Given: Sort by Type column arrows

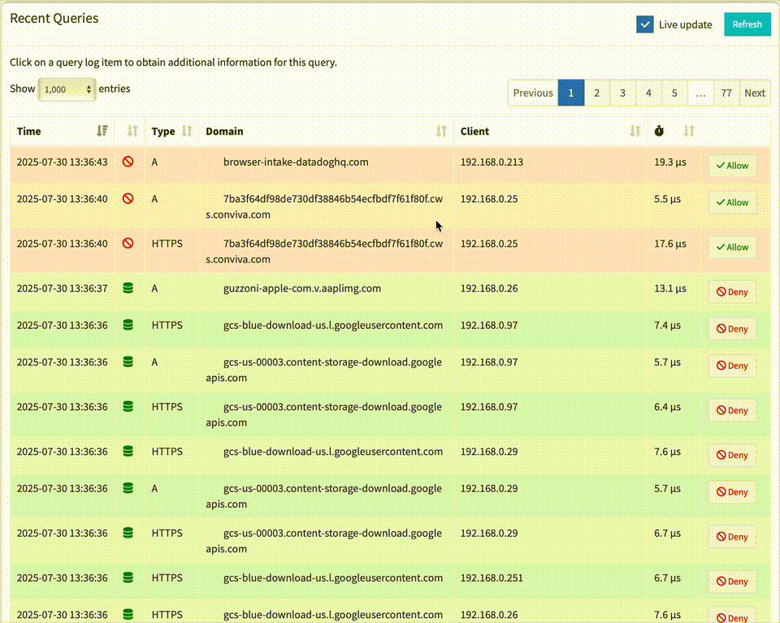Looking at the screenshot, I should click(x=187, y=131).
